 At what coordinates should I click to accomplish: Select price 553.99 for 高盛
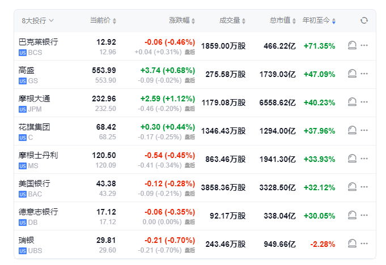tap(104, 70)
